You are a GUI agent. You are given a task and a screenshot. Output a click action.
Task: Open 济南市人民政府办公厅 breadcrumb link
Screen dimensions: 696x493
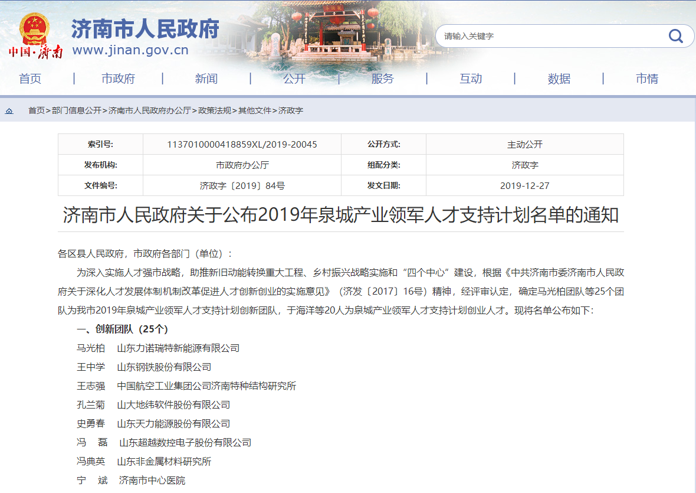click(149, 110)
